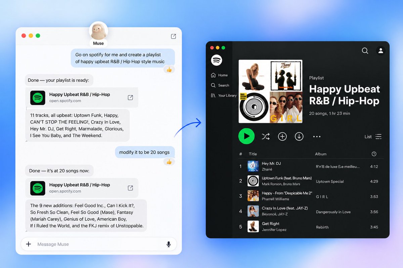The width and height of the screenshot is (403, 268).
Task: Open the Beyoncé, JAY-Z artist link
Action: click(x=275, y=214)
